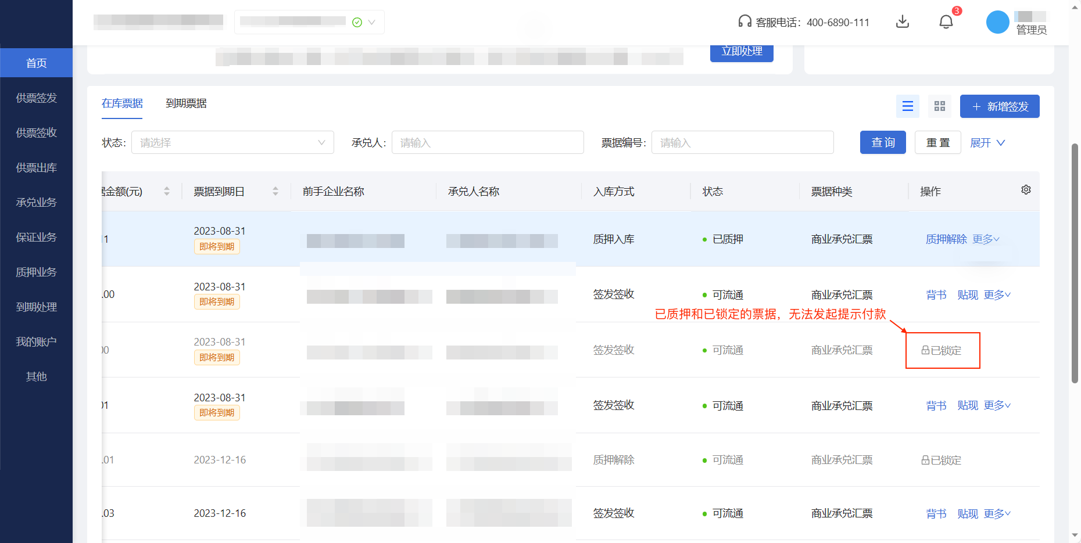The width and height of the screenshot is (1081, 543).
Task: Go to 首页 in sidebar
Action: 36,63
